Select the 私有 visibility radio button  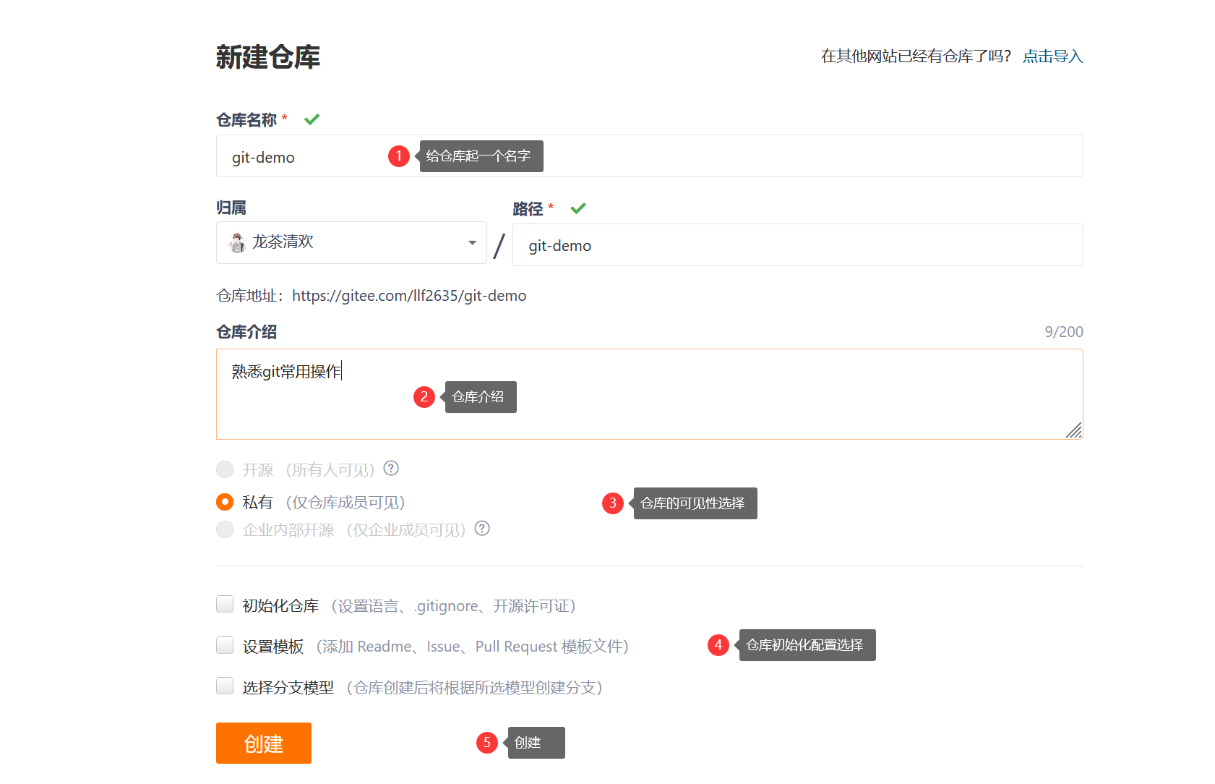(x=224, y=501)
